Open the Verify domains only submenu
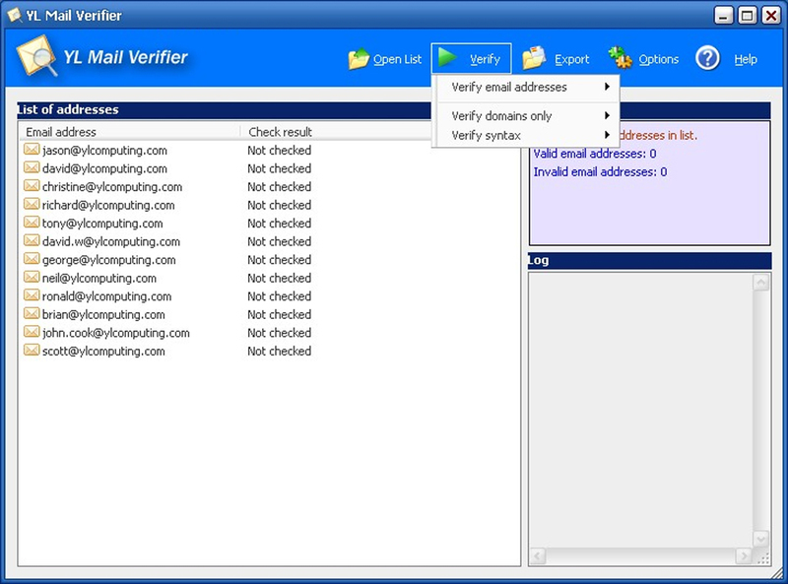The width and height of the screenshot is (788, 584). (526, 116)
